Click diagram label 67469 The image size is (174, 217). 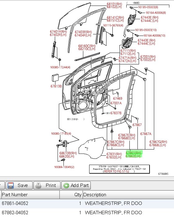(118, 98)
